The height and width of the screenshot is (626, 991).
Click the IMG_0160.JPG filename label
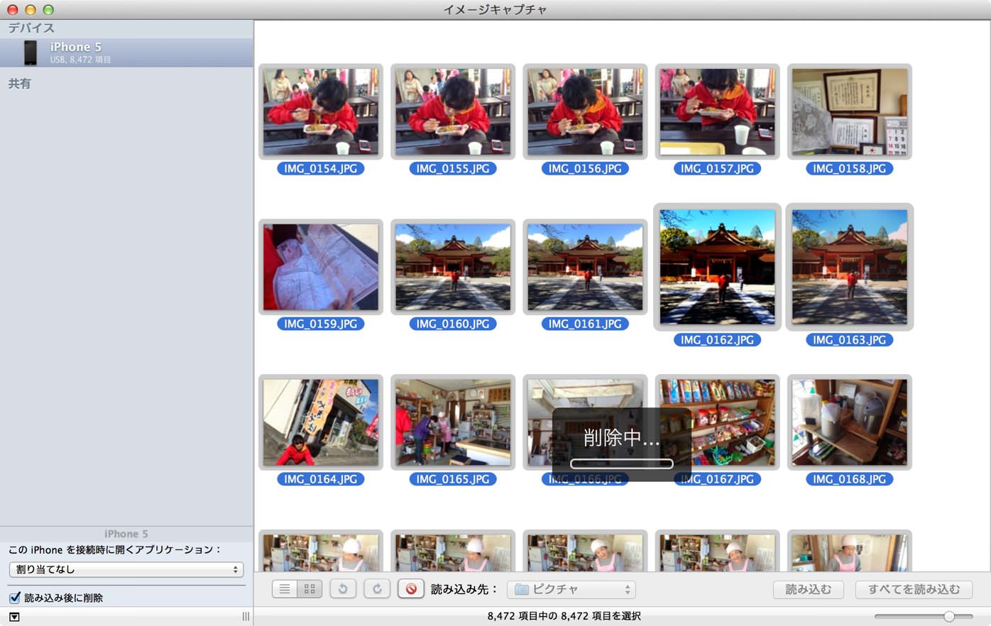(453, 324)
